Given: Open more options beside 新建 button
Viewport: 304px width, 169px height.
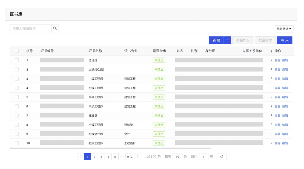Looking at the screenshot, I should (227, 40).
